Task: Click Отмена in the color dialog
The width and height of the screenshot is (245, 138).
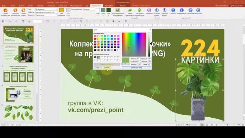Action: click(x=107, y=67)
